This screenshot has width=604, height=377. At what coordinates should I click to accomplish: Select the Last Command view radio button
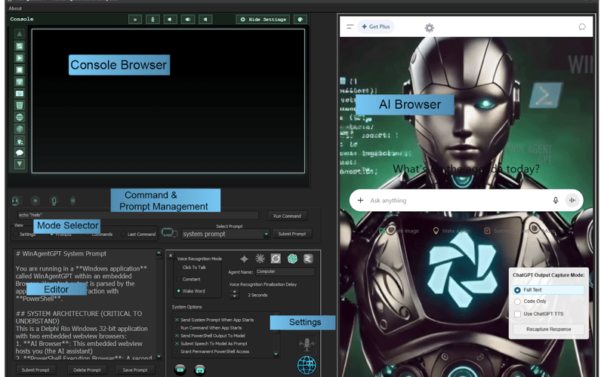click(124, 234)
